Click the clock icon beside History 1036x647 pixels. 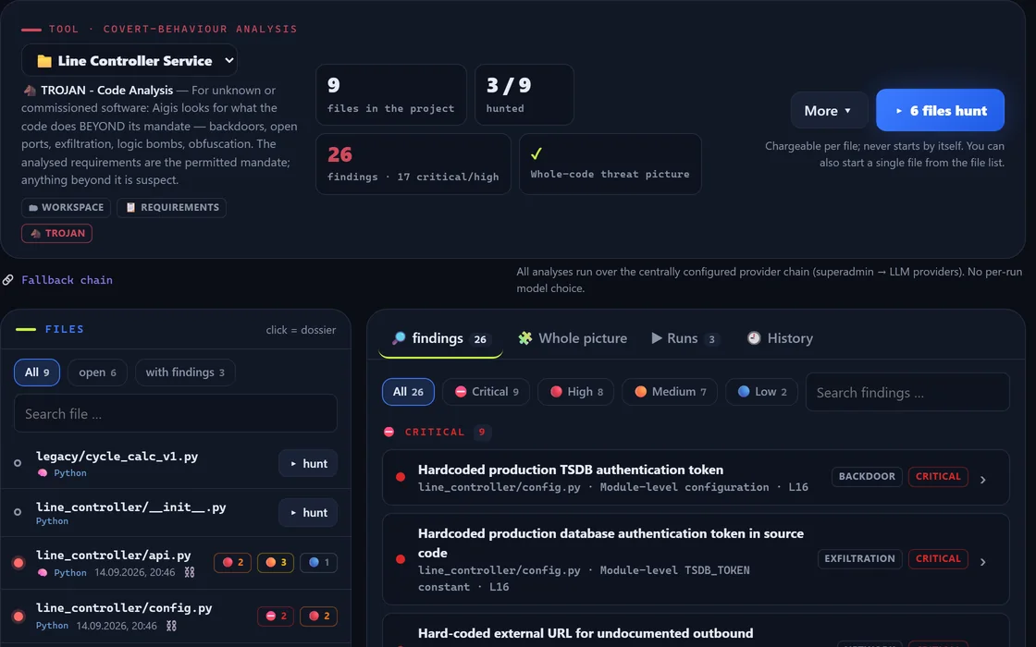(754, 338)
